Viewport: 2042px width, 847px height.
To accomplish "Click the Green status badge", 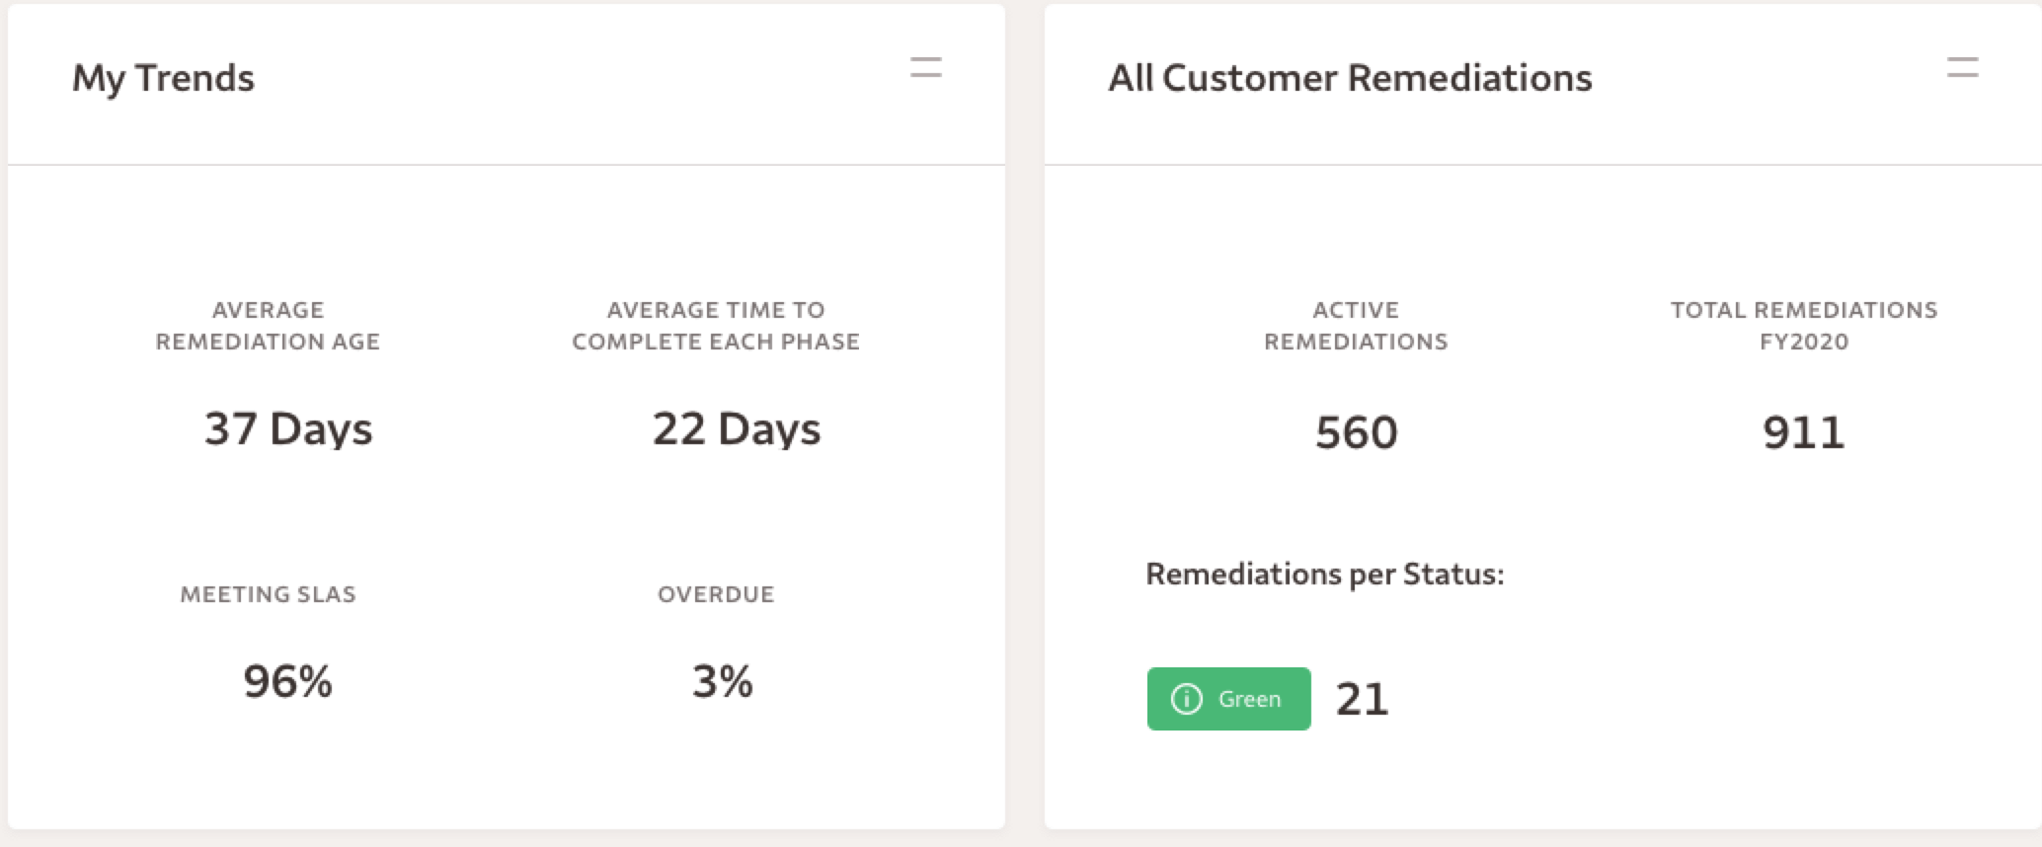I will tap(1228, 699).
